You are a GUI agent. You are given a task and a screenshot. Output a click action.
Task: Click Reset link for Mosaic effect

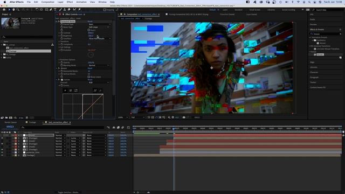[90, 68]
